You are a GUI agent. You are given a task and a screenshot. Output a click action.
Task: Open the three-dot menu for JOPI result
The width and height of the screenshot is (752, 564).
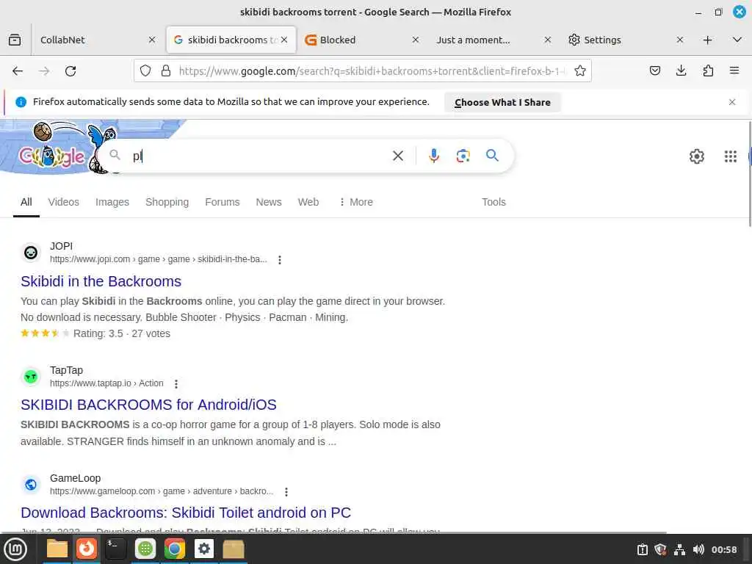280,259
